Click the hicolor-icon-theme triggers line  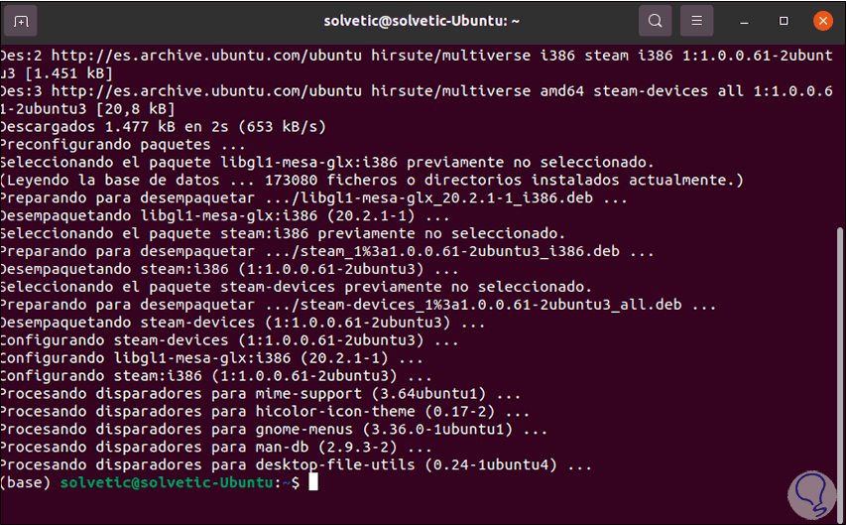point(265,412)
